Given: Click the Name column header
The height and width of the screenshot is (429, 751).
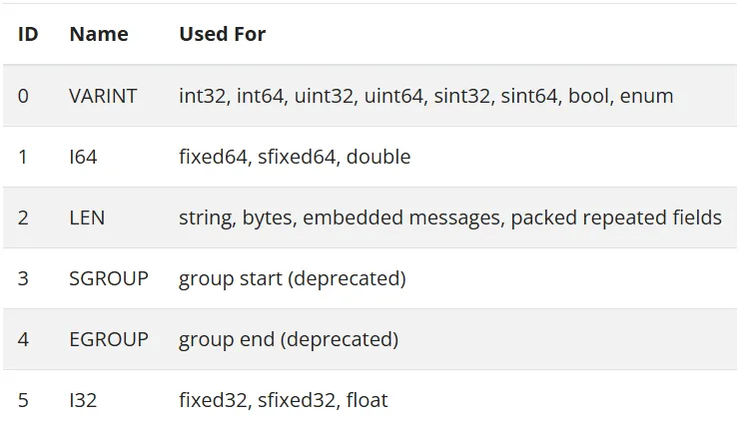Looking at the screenshot, I should point(99,34).
